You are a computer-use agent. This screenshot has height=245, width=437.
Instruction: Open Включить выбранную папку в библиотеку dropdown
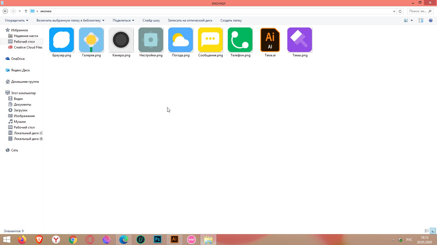(x=70, y=20)
